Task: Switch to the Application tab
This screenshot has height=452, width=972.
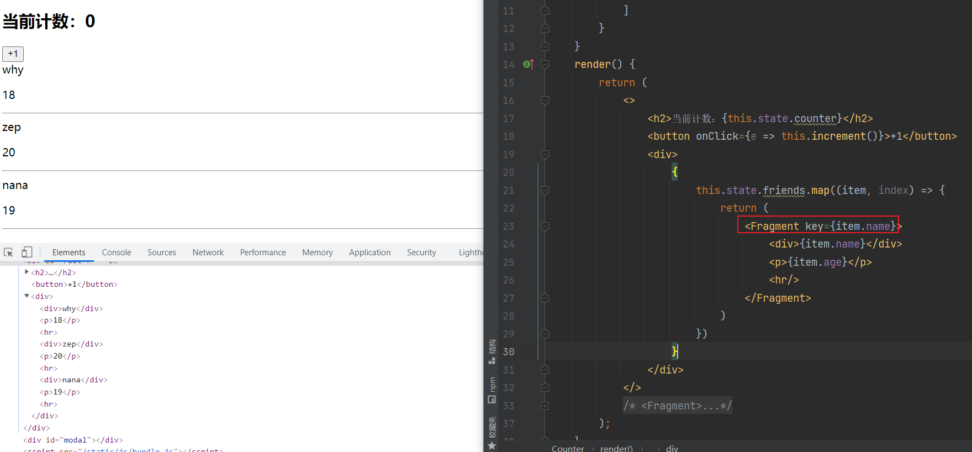Action: [x=369, y=253]
